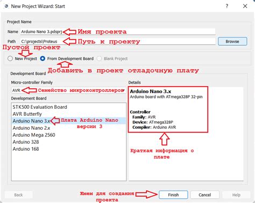Select Arduino Nano 2.x in the list
Image resolution: width=255 pixels, height=203 pixels.
click(68, 128)
